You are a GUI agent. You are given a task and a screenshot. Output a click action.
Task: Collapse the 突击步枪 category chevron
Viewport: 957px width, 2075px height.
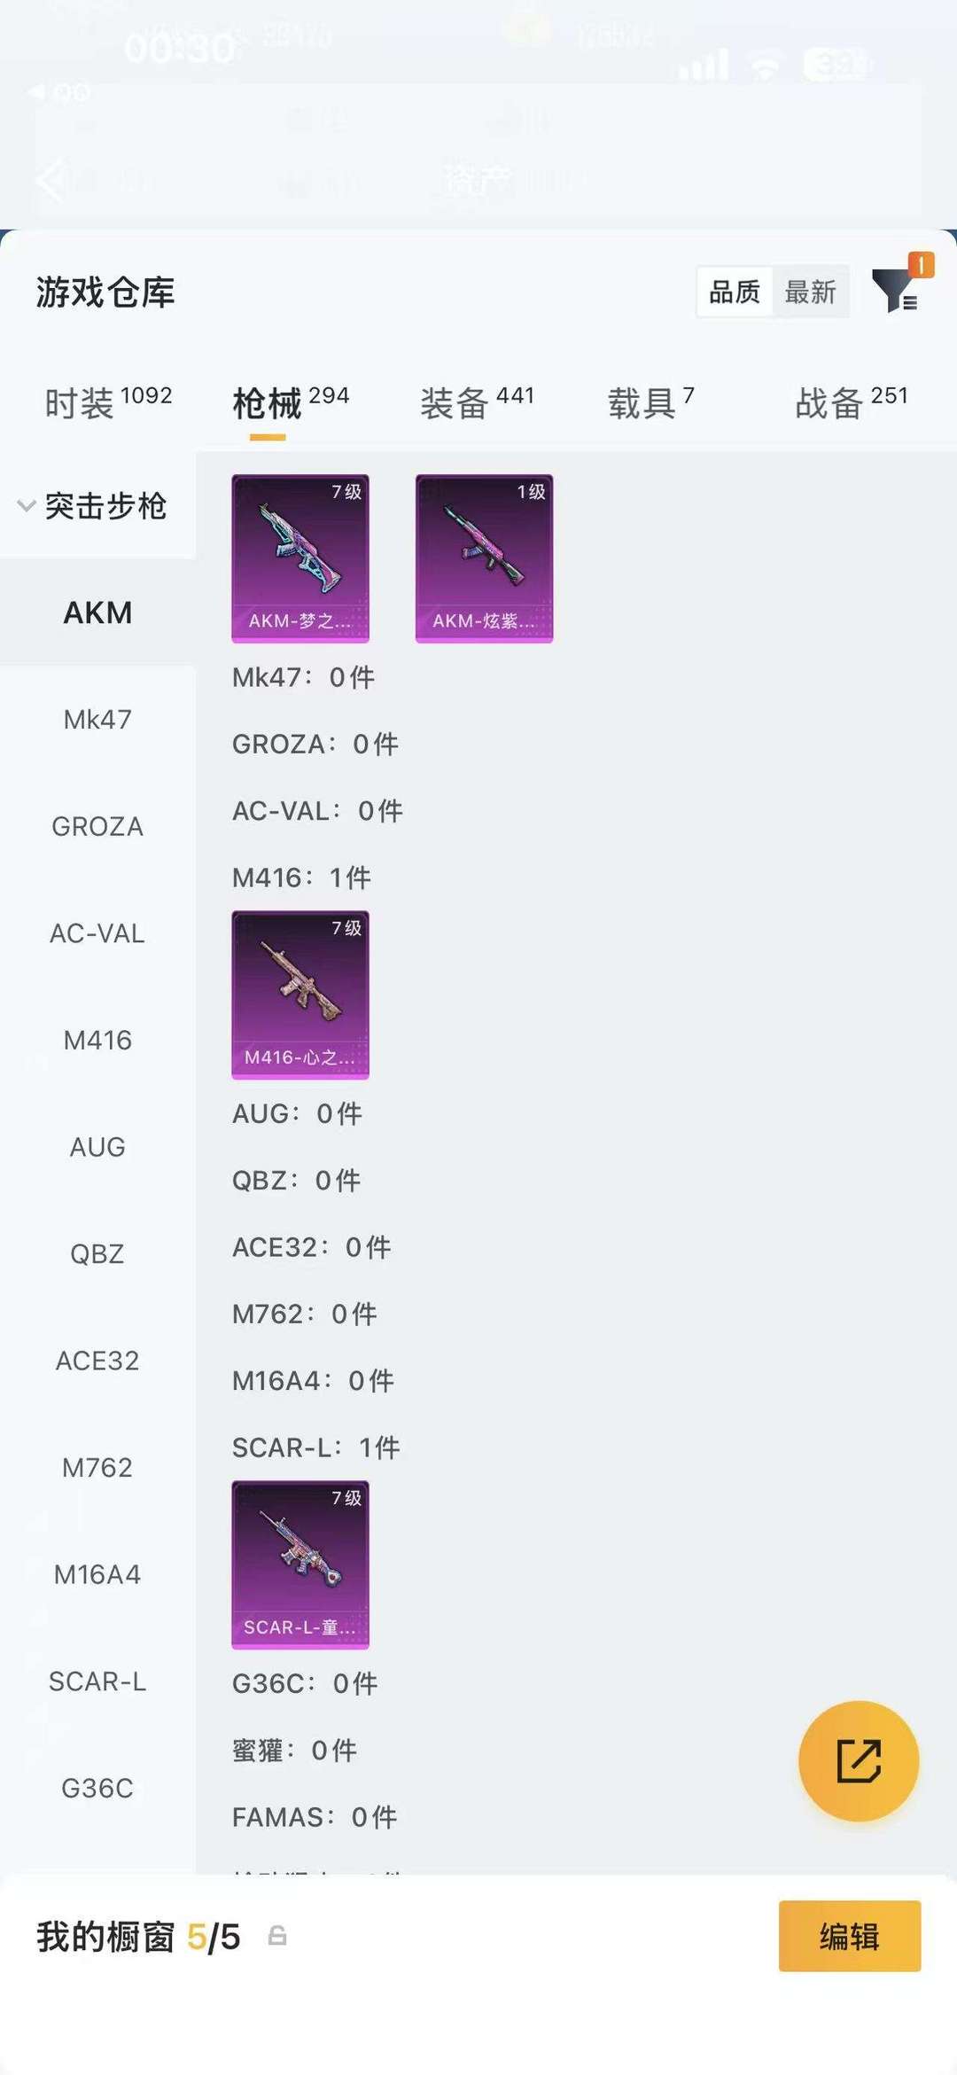pos(27,506)
